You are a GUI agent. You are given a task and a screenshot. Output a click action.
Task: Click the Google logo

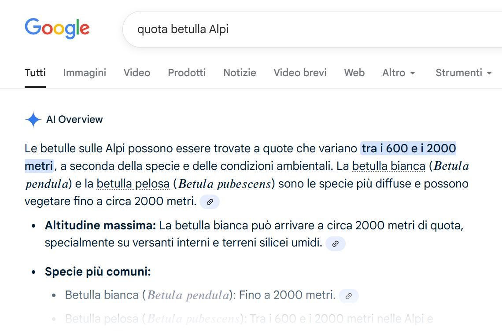(x=57, y=28)
